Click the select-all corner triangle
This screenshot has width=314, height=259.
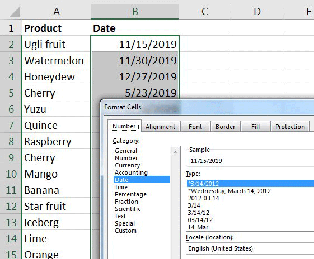[15, 12]
